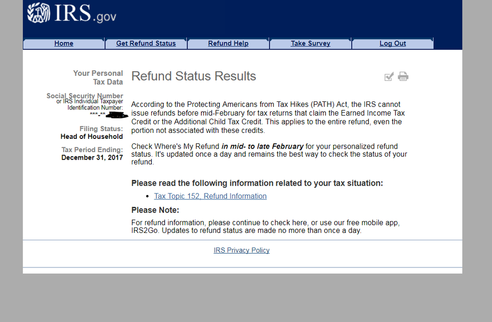Click the Head of Household filing status

coord(92,136)
